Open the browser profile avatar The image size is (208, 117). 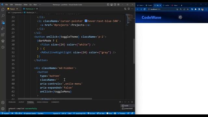pos(202,9)
